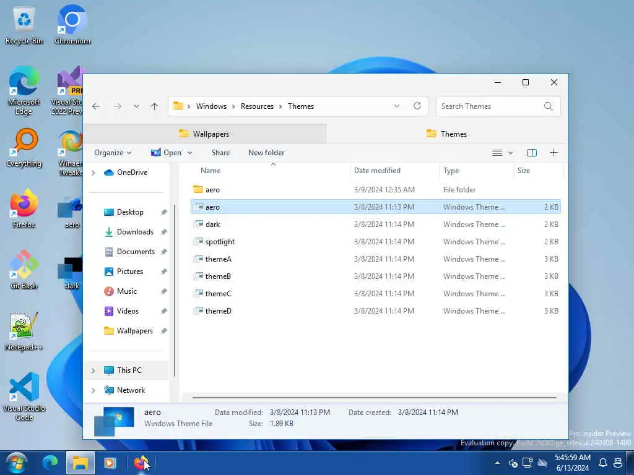Click horizontal scrollbar in file list
The image size is (634, 475).
pos(375,398)
